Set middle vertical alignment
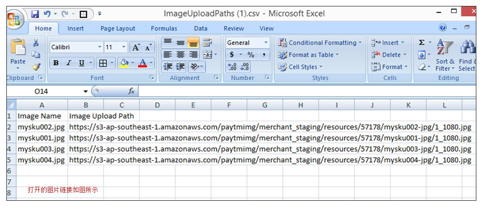The height and width of the screenshot is (208, 481). click(180, 43)
